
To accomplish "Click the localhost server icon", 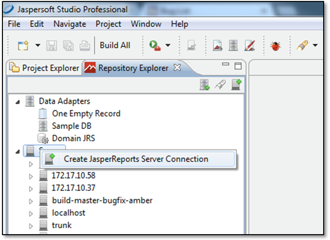I will [43, 212].
